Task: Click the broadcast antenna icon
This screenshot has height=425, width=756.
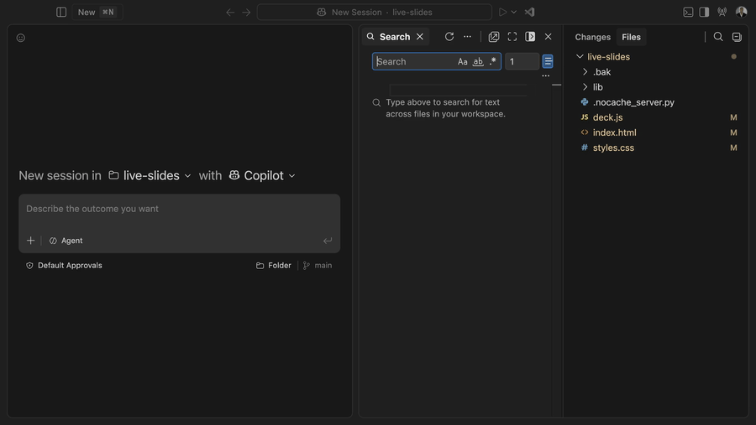Action: [x=722, y=12]
